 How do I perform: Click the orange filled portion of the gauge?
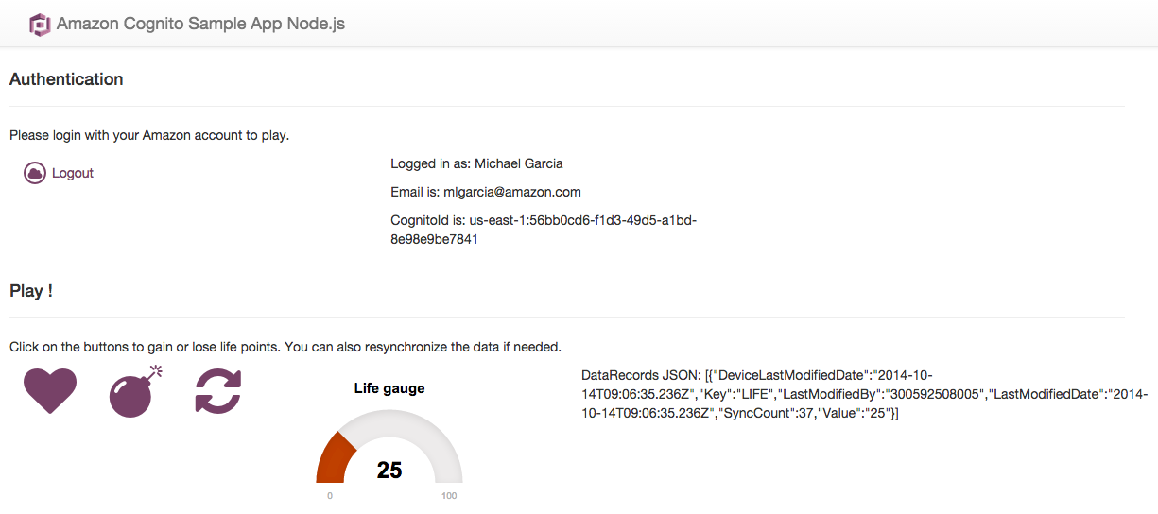click(x=330, y=458)
